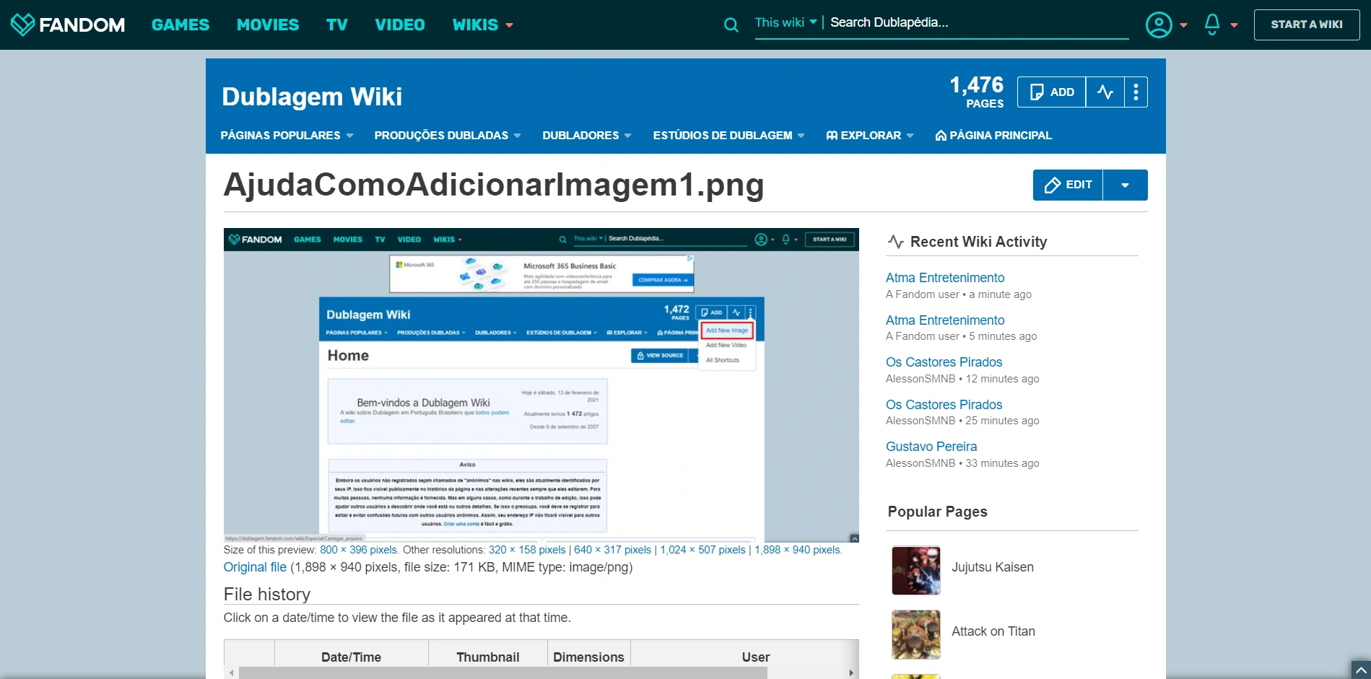The width and height of the screenshot is (1371, 679).
Task: Open Atma Entretenimento edited a minute ago
Action: pos(945,278)
